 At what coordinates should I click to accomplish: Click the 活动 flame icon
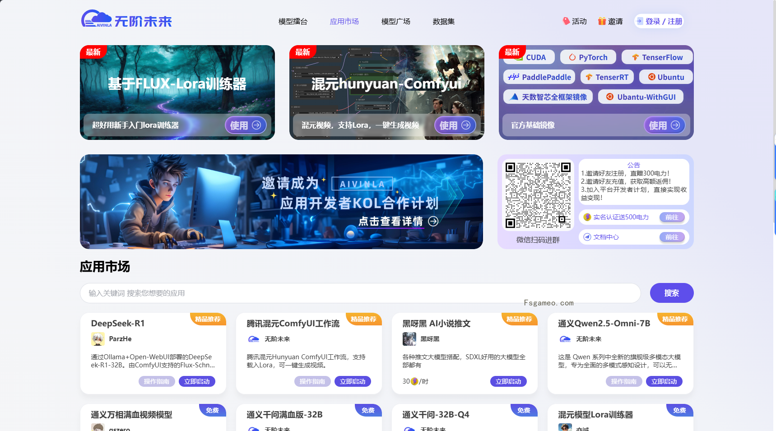566,21
